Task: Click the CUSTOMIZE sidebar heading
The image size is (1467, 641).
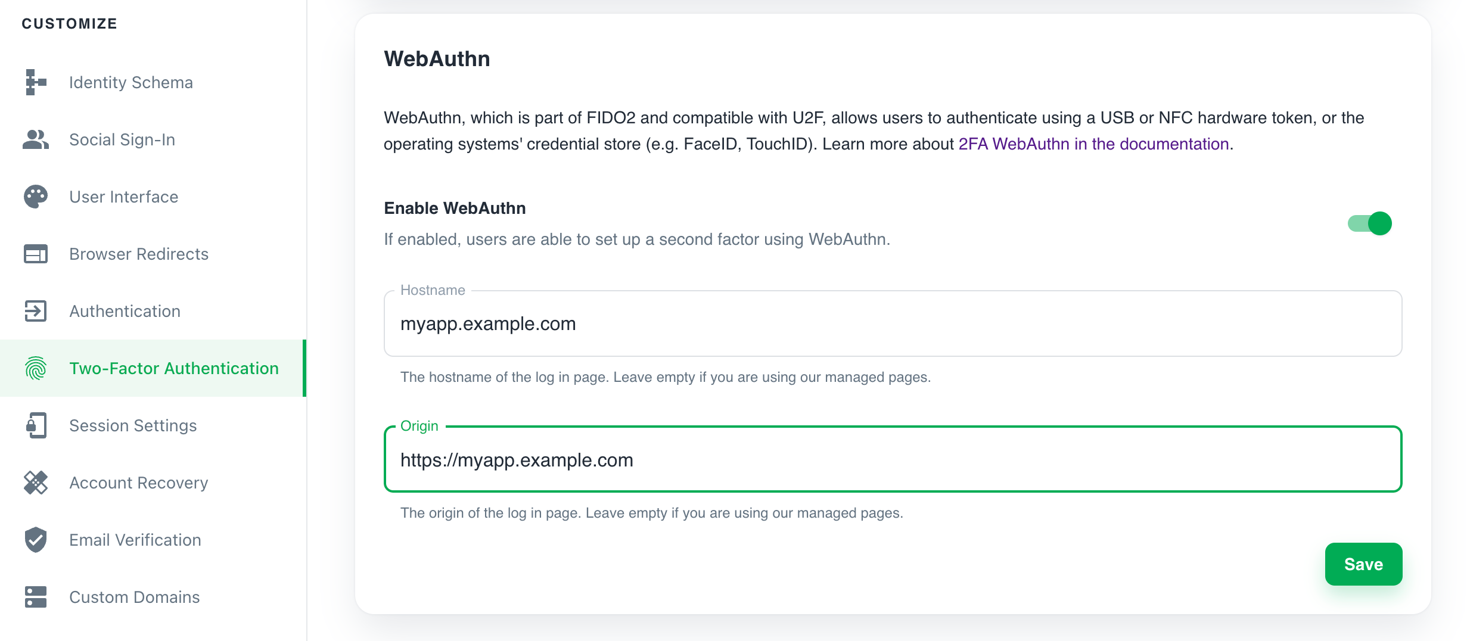Action: (x=69, y=24)
